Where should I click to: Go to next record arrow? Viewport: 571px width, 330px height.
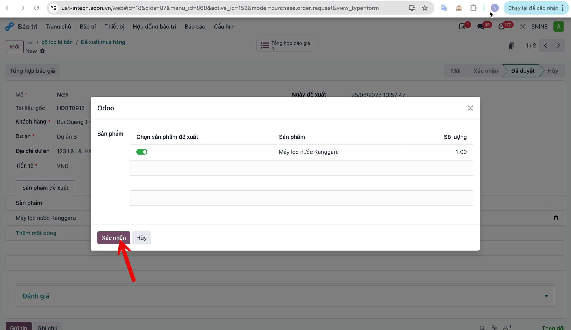tap(558, 46)
